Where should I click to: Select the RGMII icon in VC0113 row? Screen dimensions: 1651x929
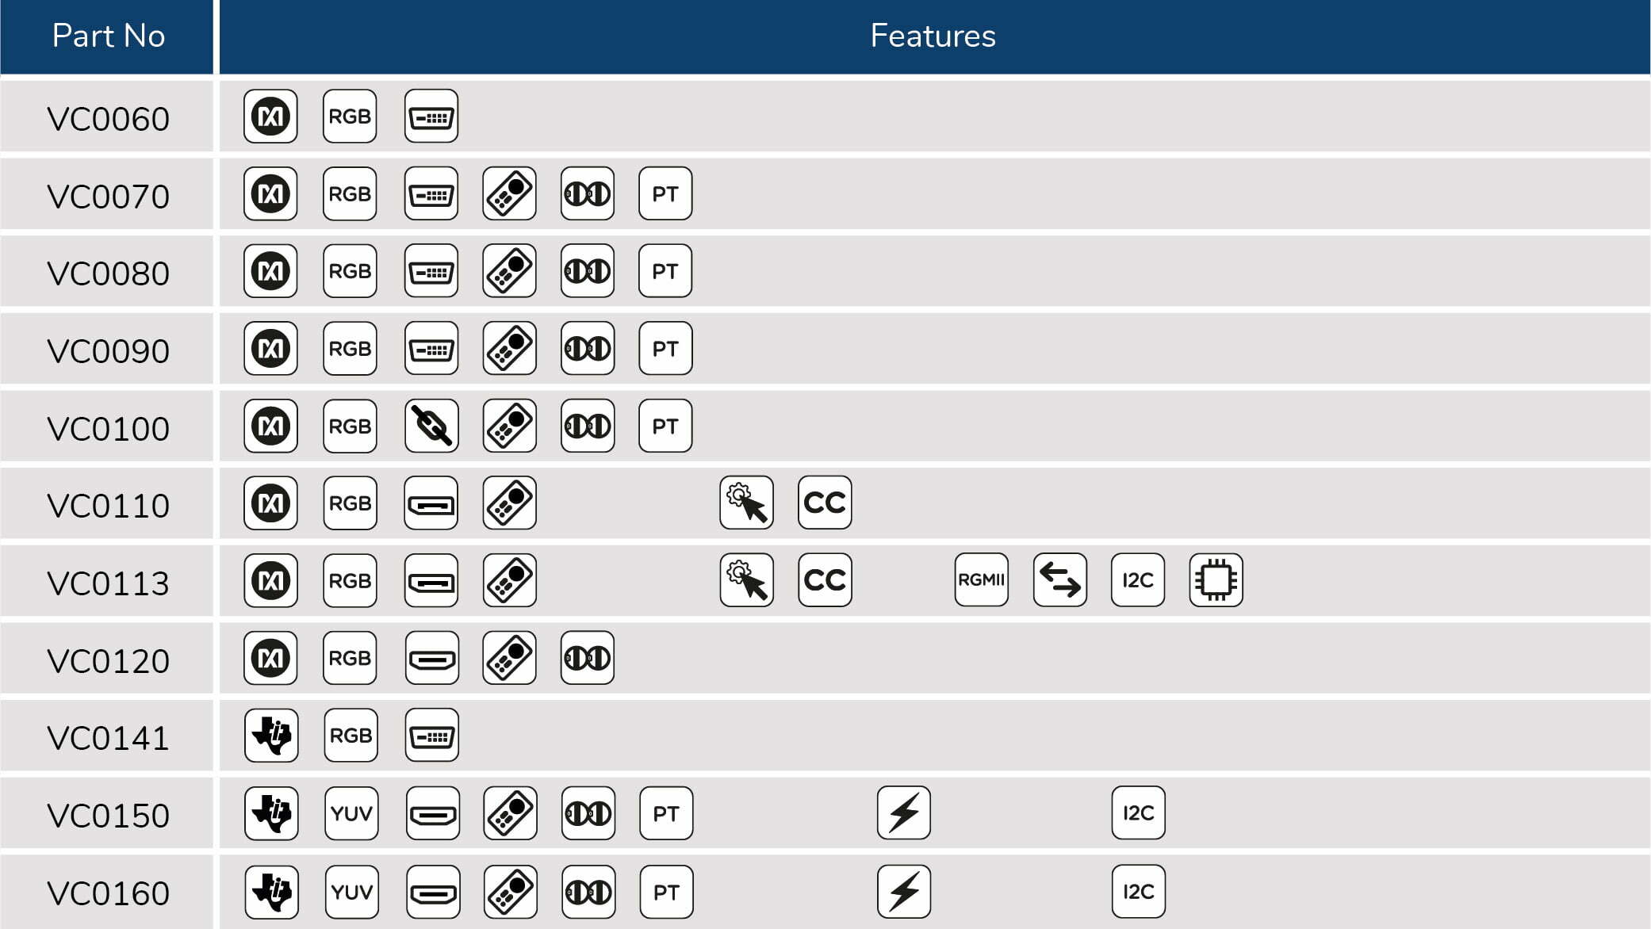982,580
